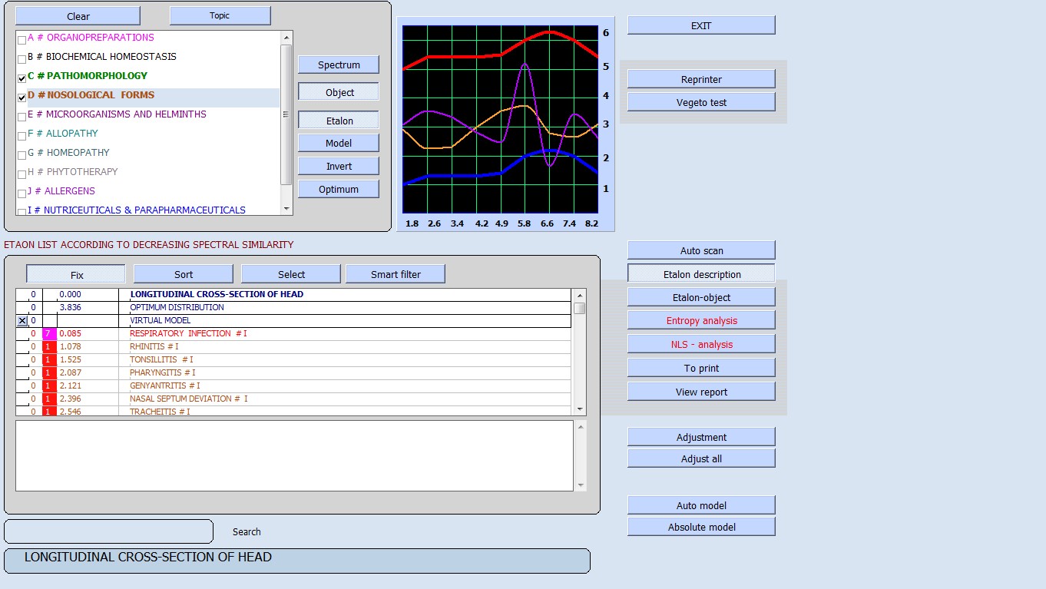Toggle the Etalon button
The height and width of the screenshot is (589, 1046).
339,121
